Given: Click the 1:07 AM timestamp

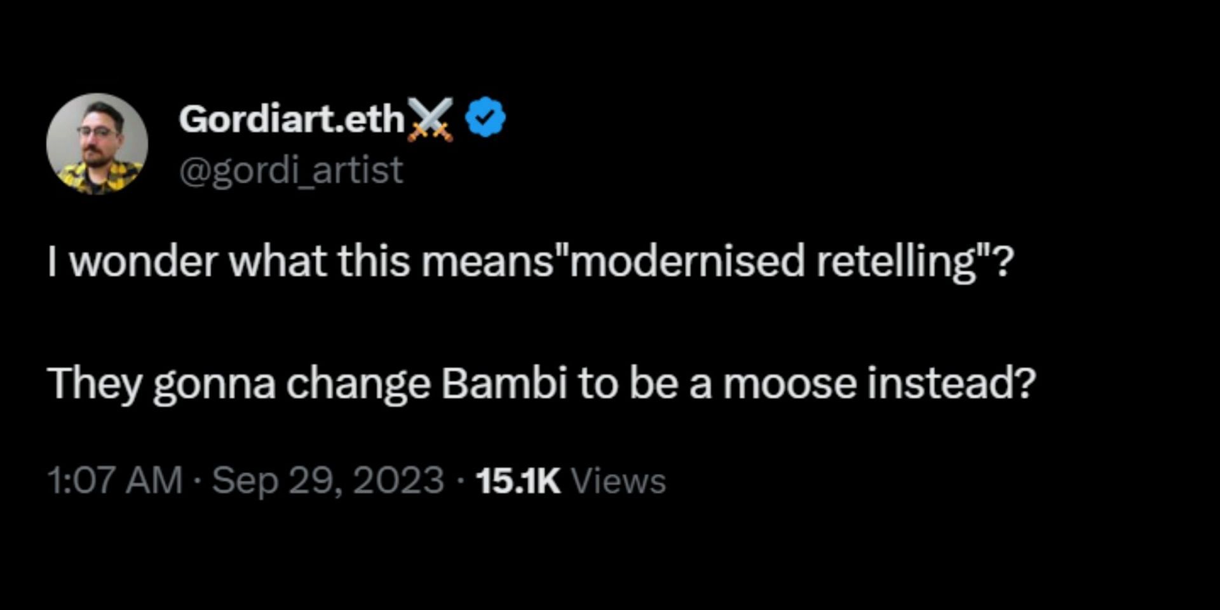Looking at the screenshot, I should tap(114, 480).
